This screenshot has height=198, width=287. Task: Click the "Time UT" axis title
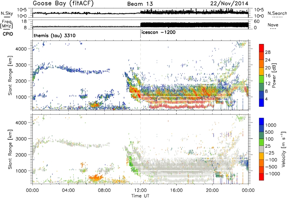coord(140,196)
